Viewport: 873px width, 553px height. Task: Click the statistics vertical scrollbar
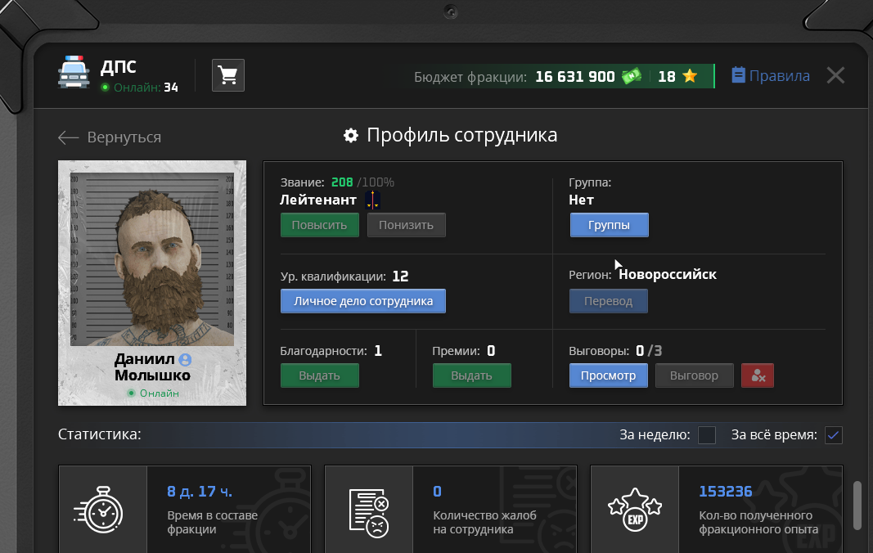[857, 506]
